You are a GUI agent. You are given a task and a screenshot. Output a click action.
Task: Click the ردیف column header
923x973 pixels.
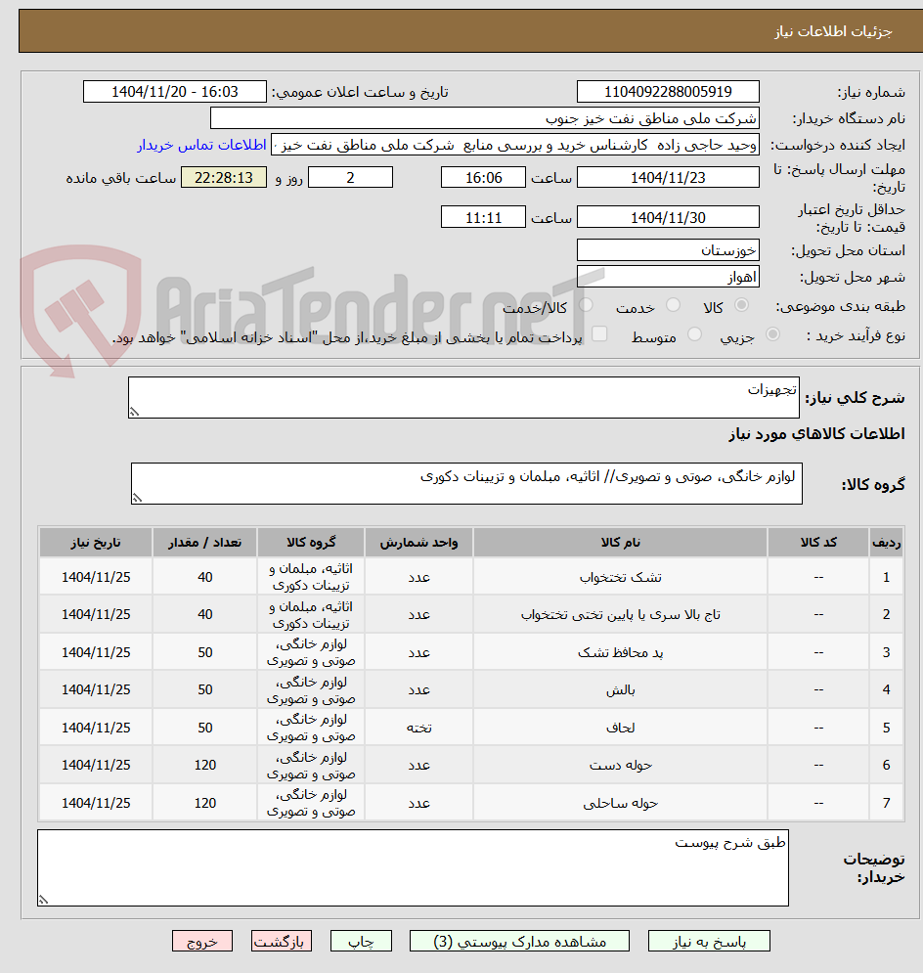coord(887,543)
